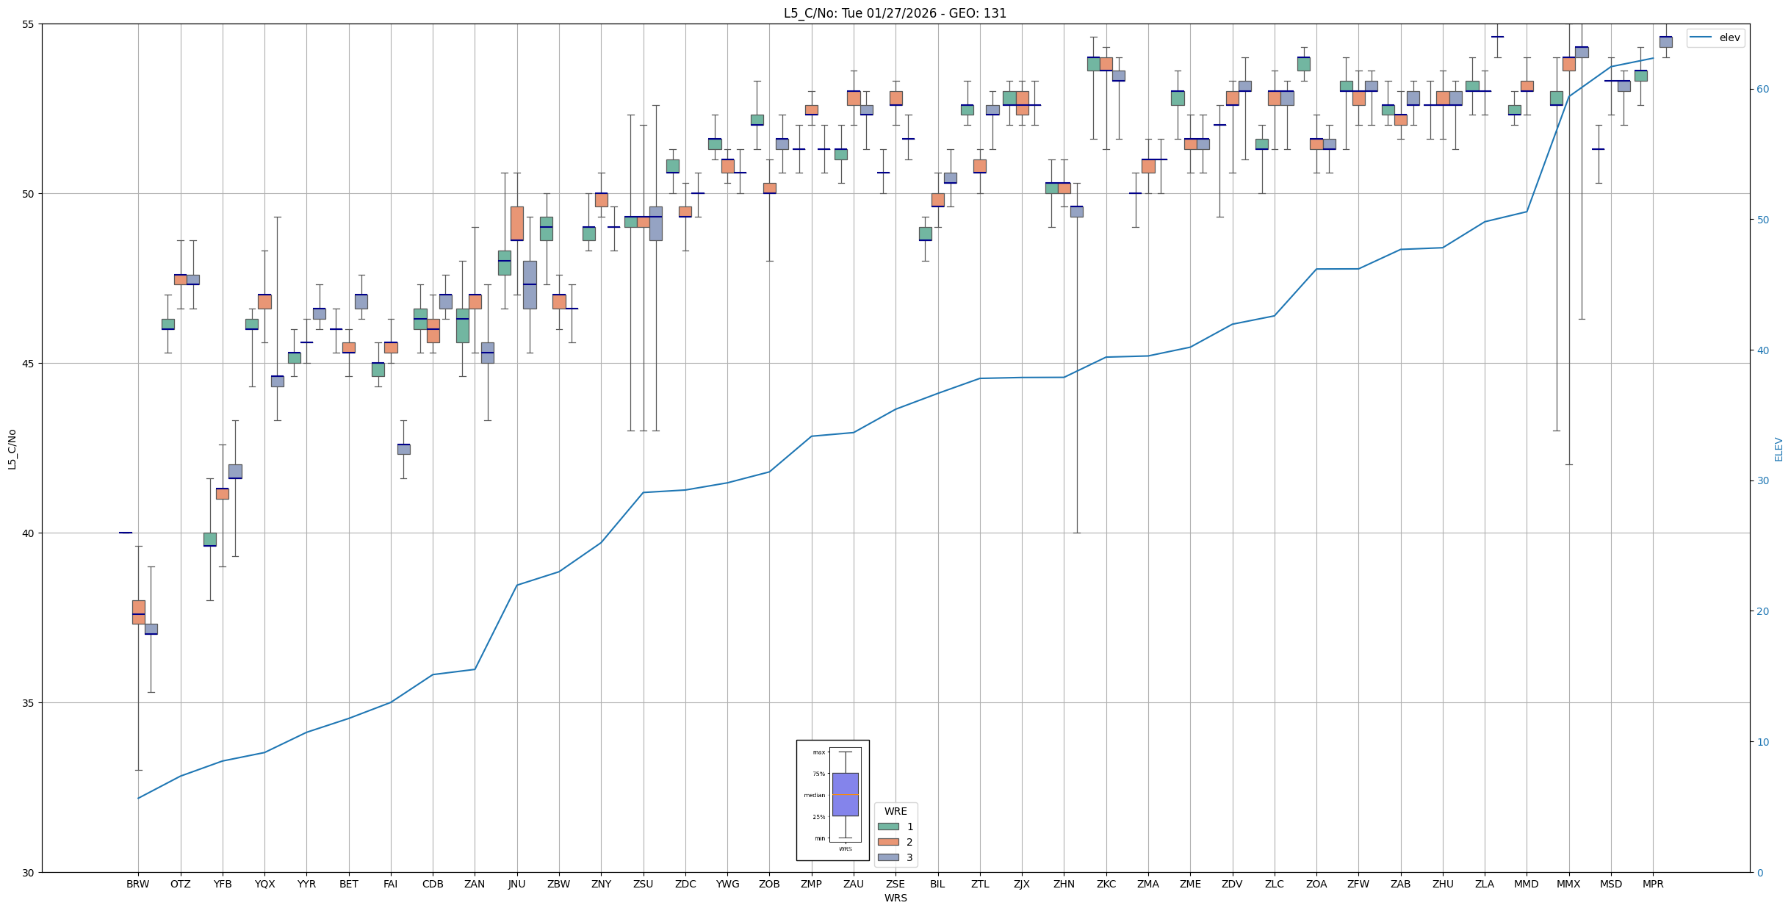Click the ELEV right axis label
The height and width of the screenshot is (911, 1791).
tap(1779, 449)
